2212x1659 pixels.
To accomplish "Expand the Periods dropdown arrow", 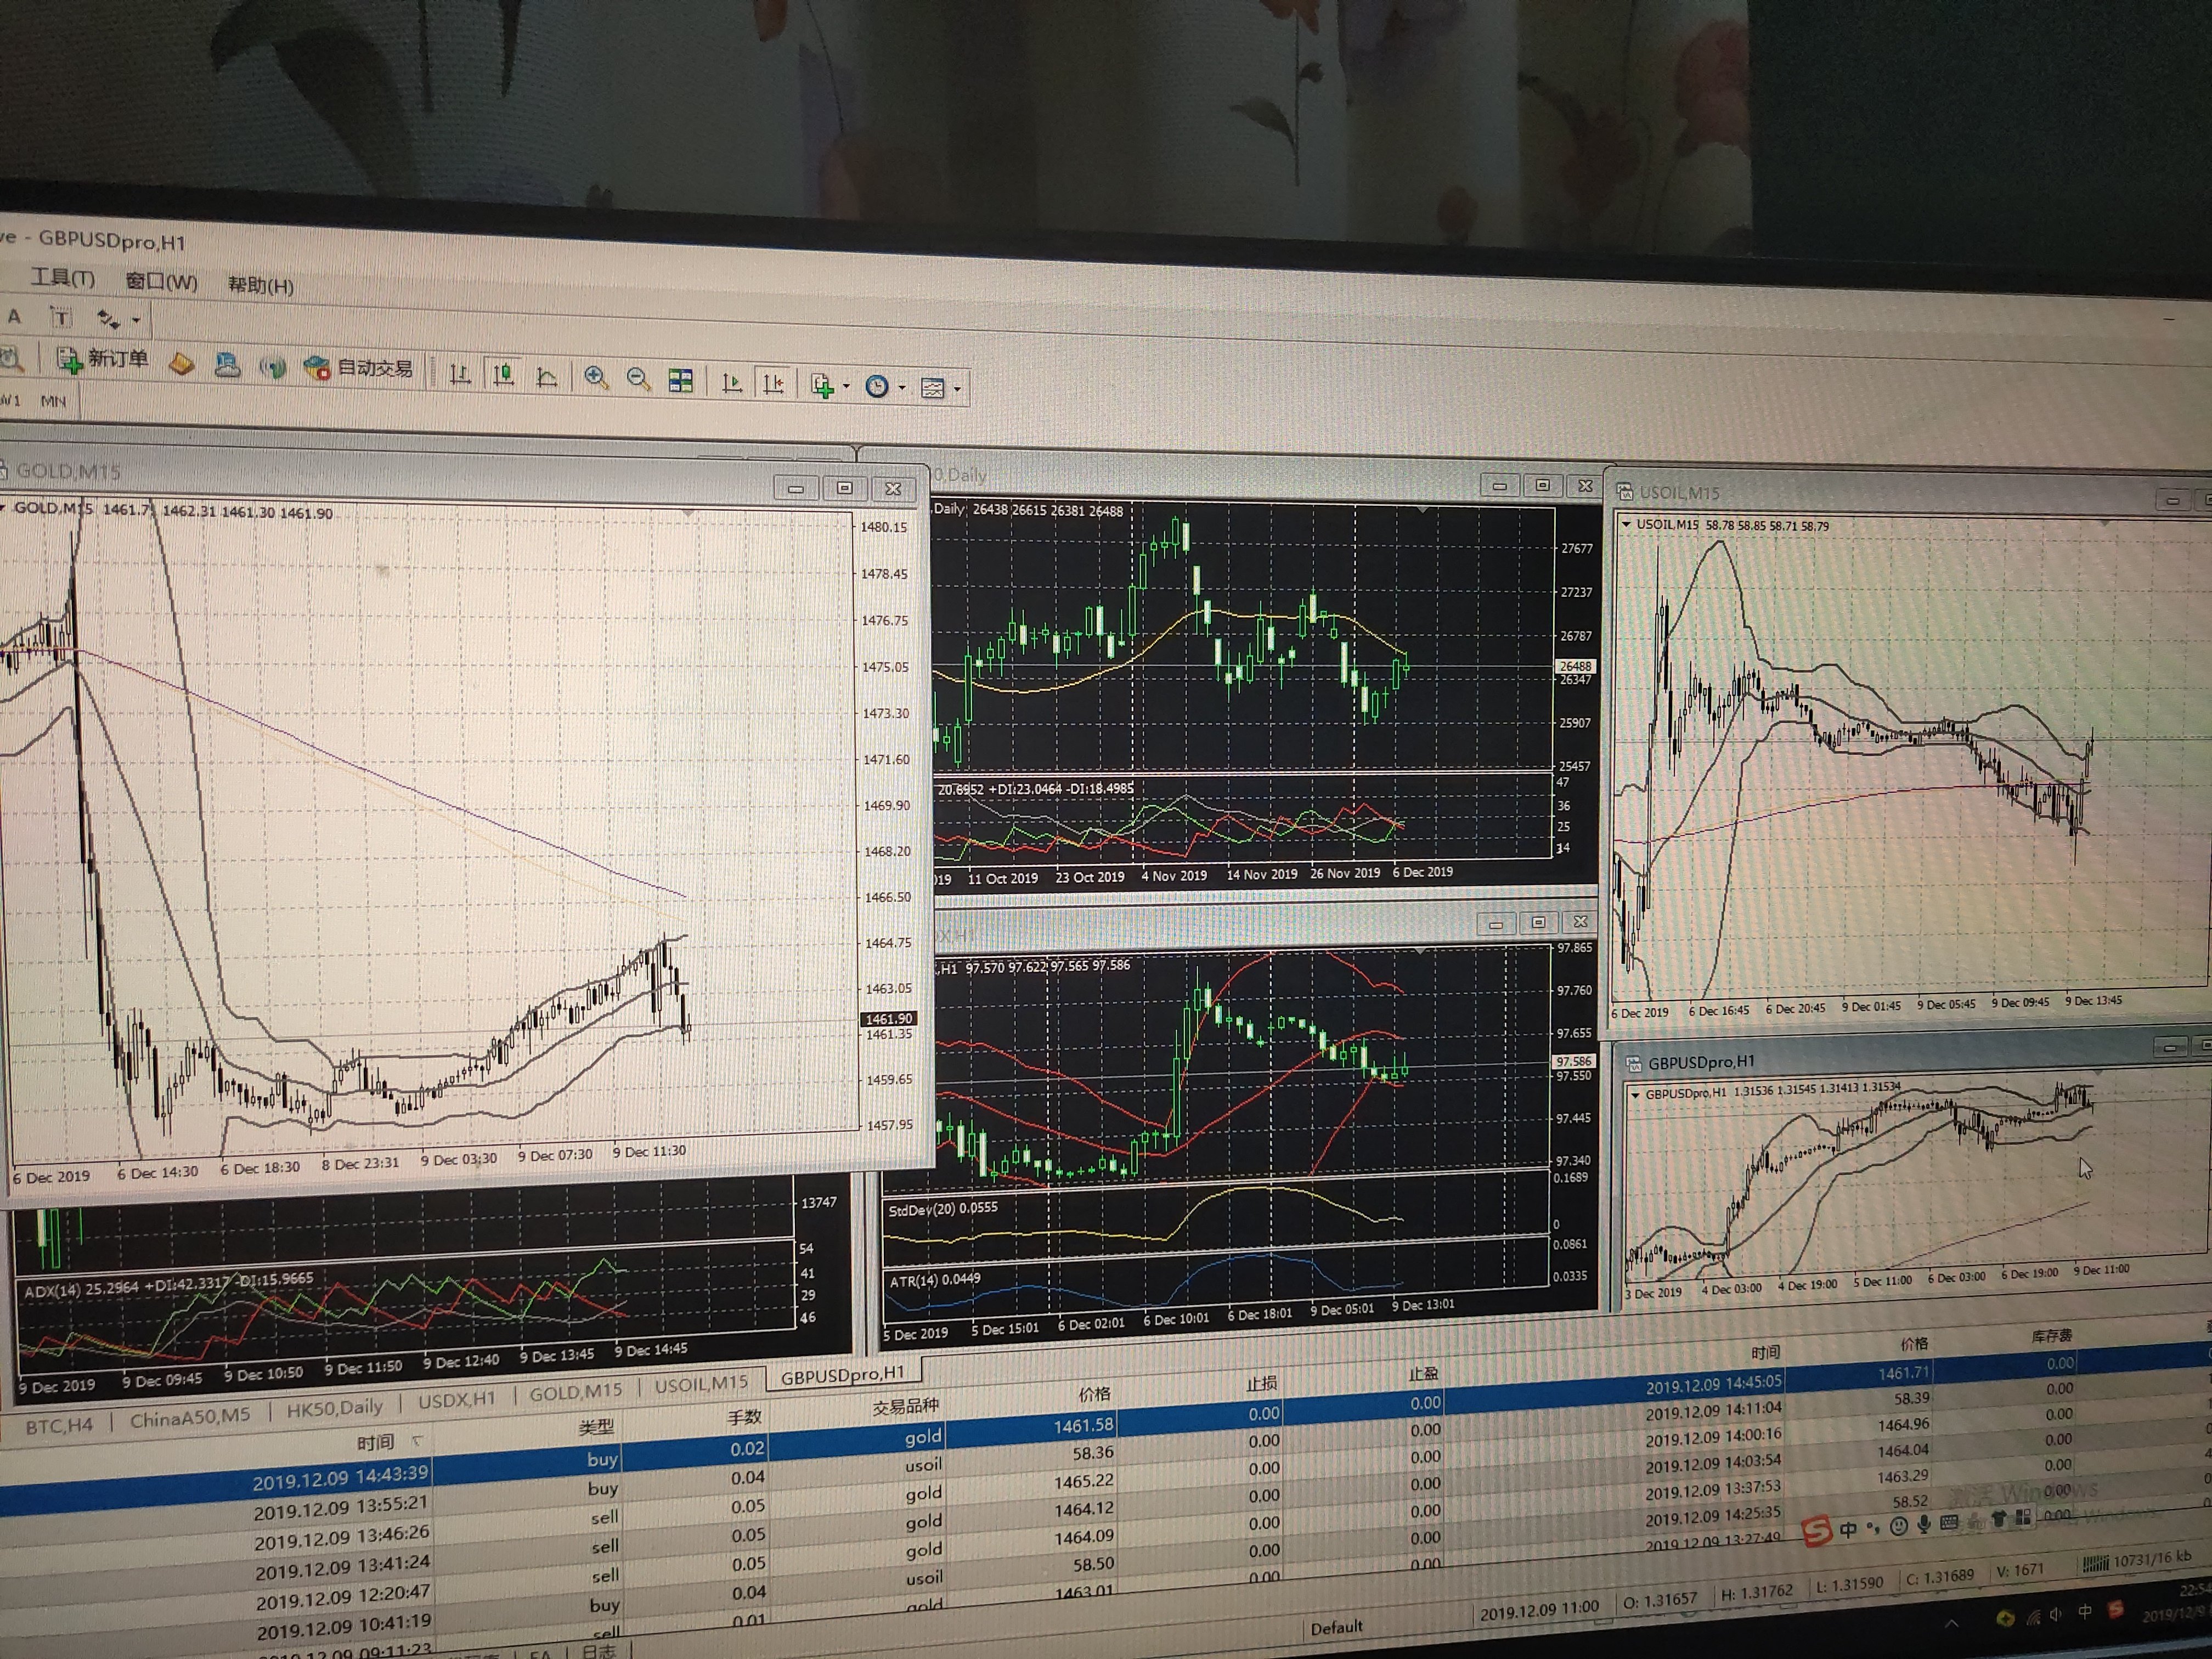I will (x=902, y=388).
